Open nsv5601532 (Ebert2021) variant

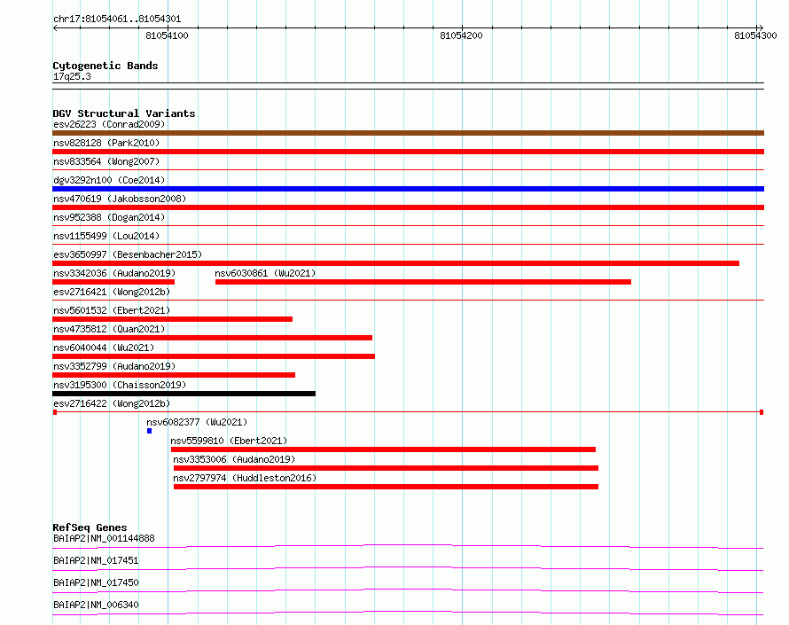pos(112,310)
